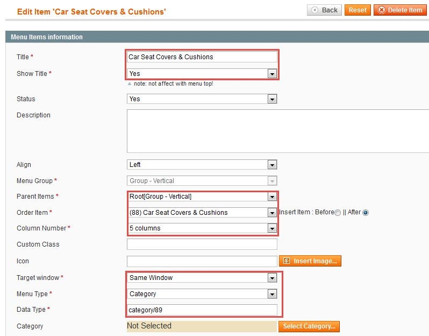Click the Back button
This screenshot has width=429, height=336.
pyautogui.click(x=324, y=10)
